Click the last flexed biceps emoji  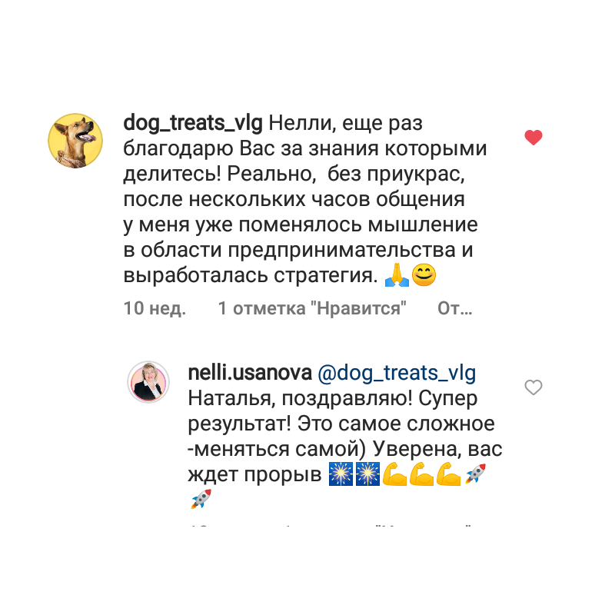click(448, 474)
